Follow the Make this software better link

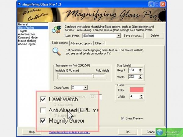(69, 132)
